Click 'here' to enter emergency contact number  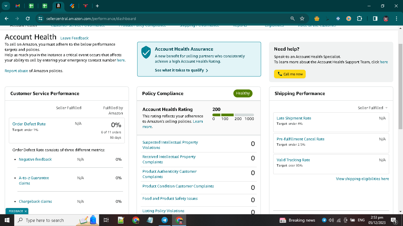tap(121, 60)
